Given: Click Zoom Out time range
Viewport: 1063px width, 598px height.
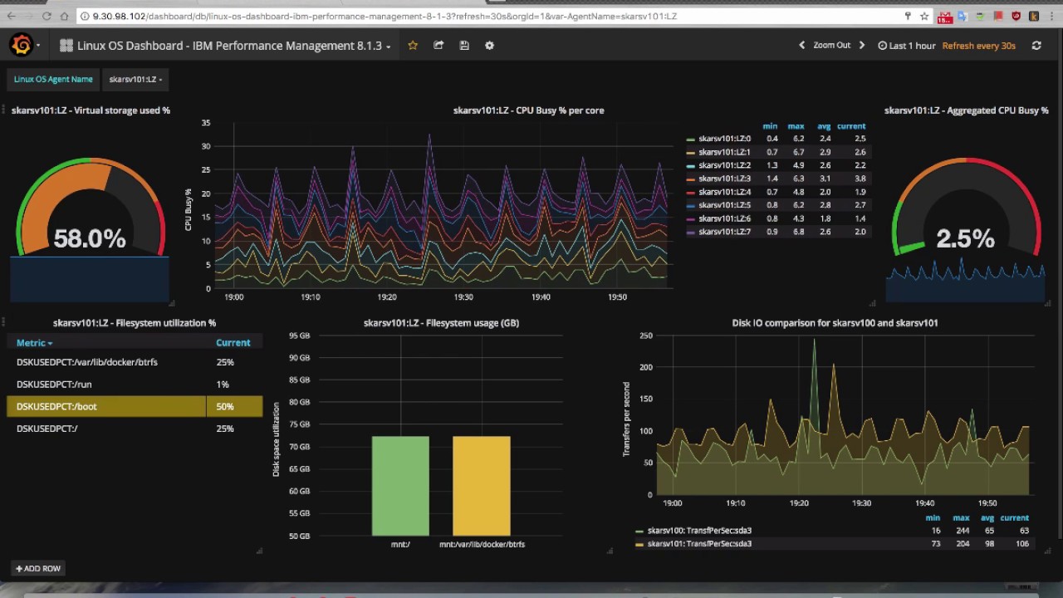Looking at the screenshot, I should coord(831,46).
